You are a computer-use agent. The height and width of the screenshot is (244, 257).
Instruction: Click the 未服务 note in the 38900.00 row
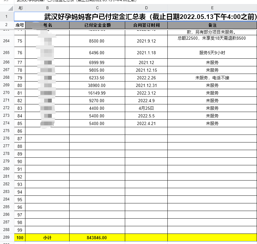point(212,85)
